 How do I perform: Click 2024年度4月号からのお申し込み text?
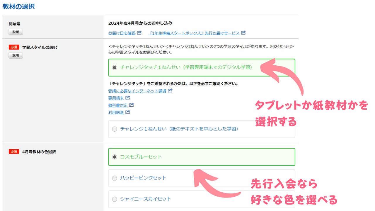pos(140,23)
